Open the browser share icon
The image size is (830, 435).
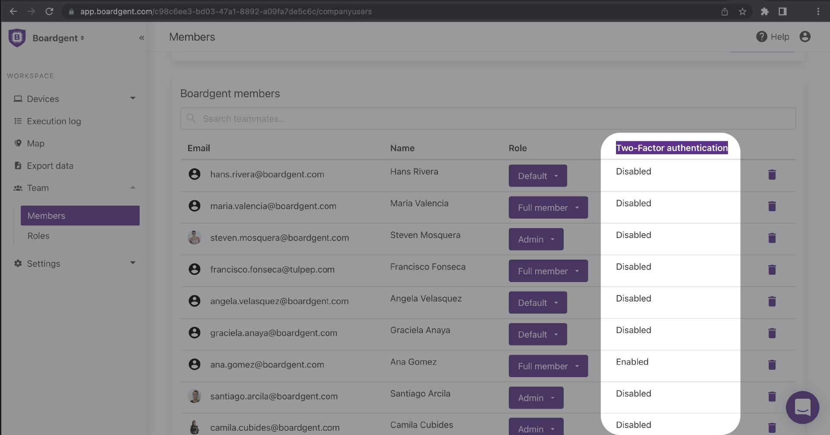point(725,12)
